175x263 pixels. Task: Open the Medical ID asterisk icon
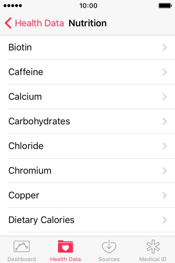(153, 247)
